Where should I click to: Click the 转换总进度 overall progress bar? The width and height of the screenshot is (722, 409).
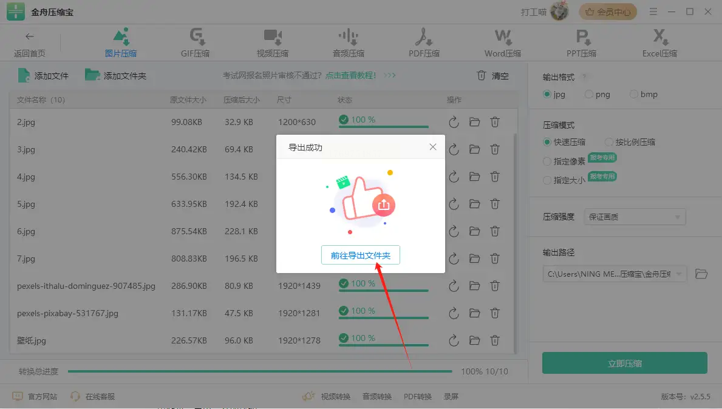coord(260,371)
